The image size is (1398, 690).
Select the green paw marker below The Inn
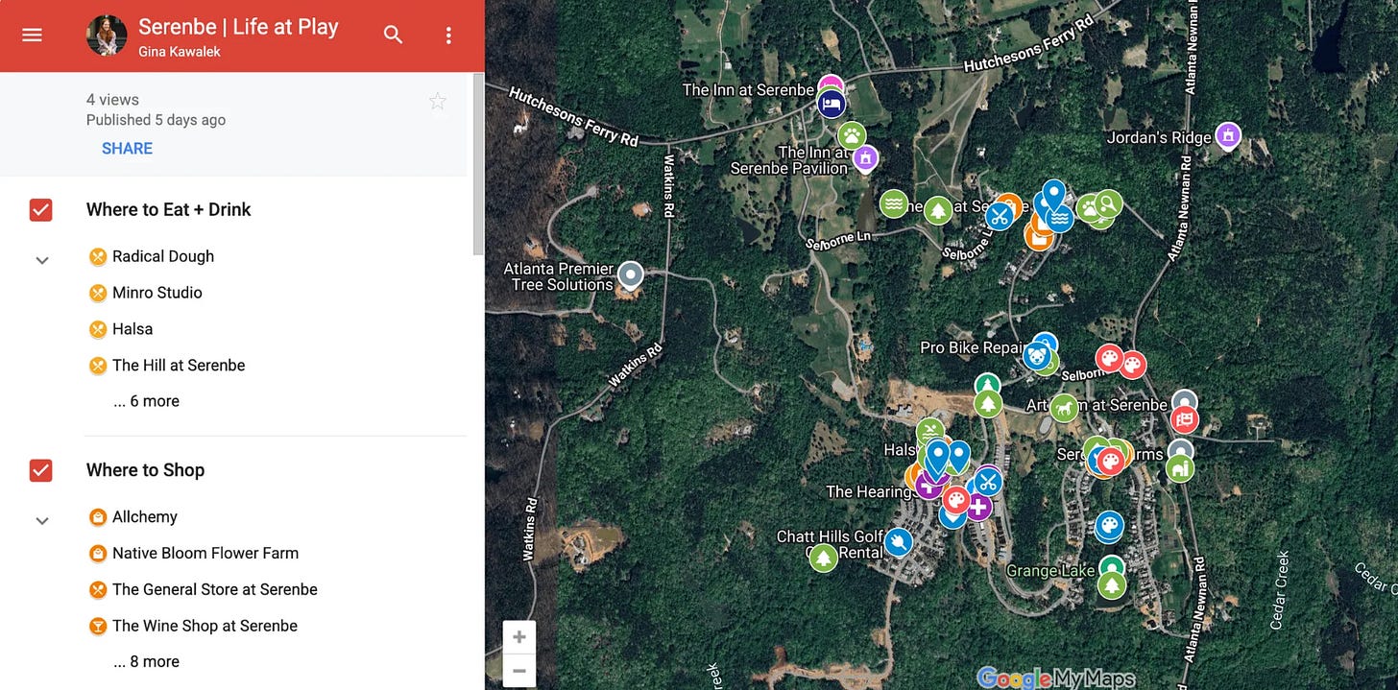pyautogui.click(x=852, y=135)
